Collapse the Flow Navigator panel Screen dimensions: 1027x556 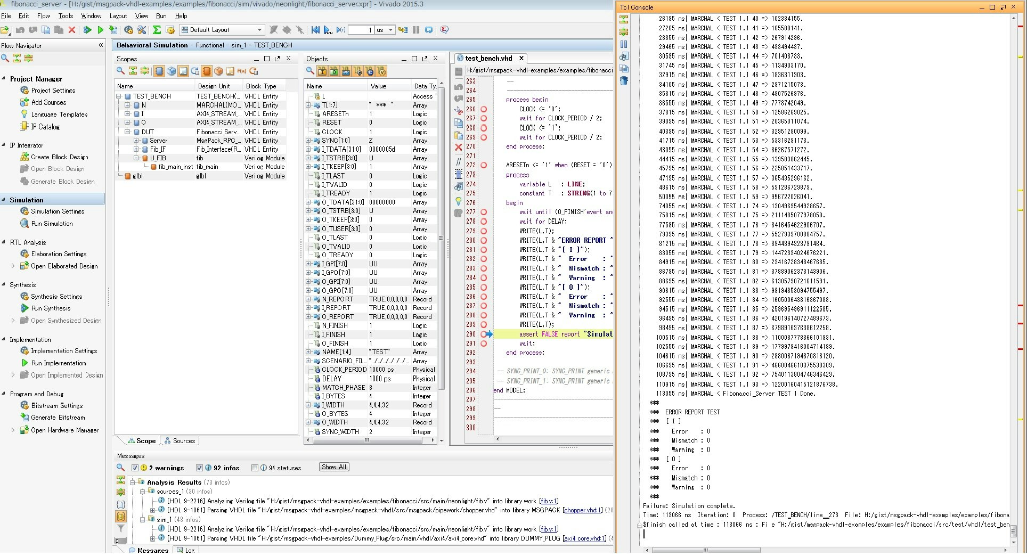(x=101, y=45)
